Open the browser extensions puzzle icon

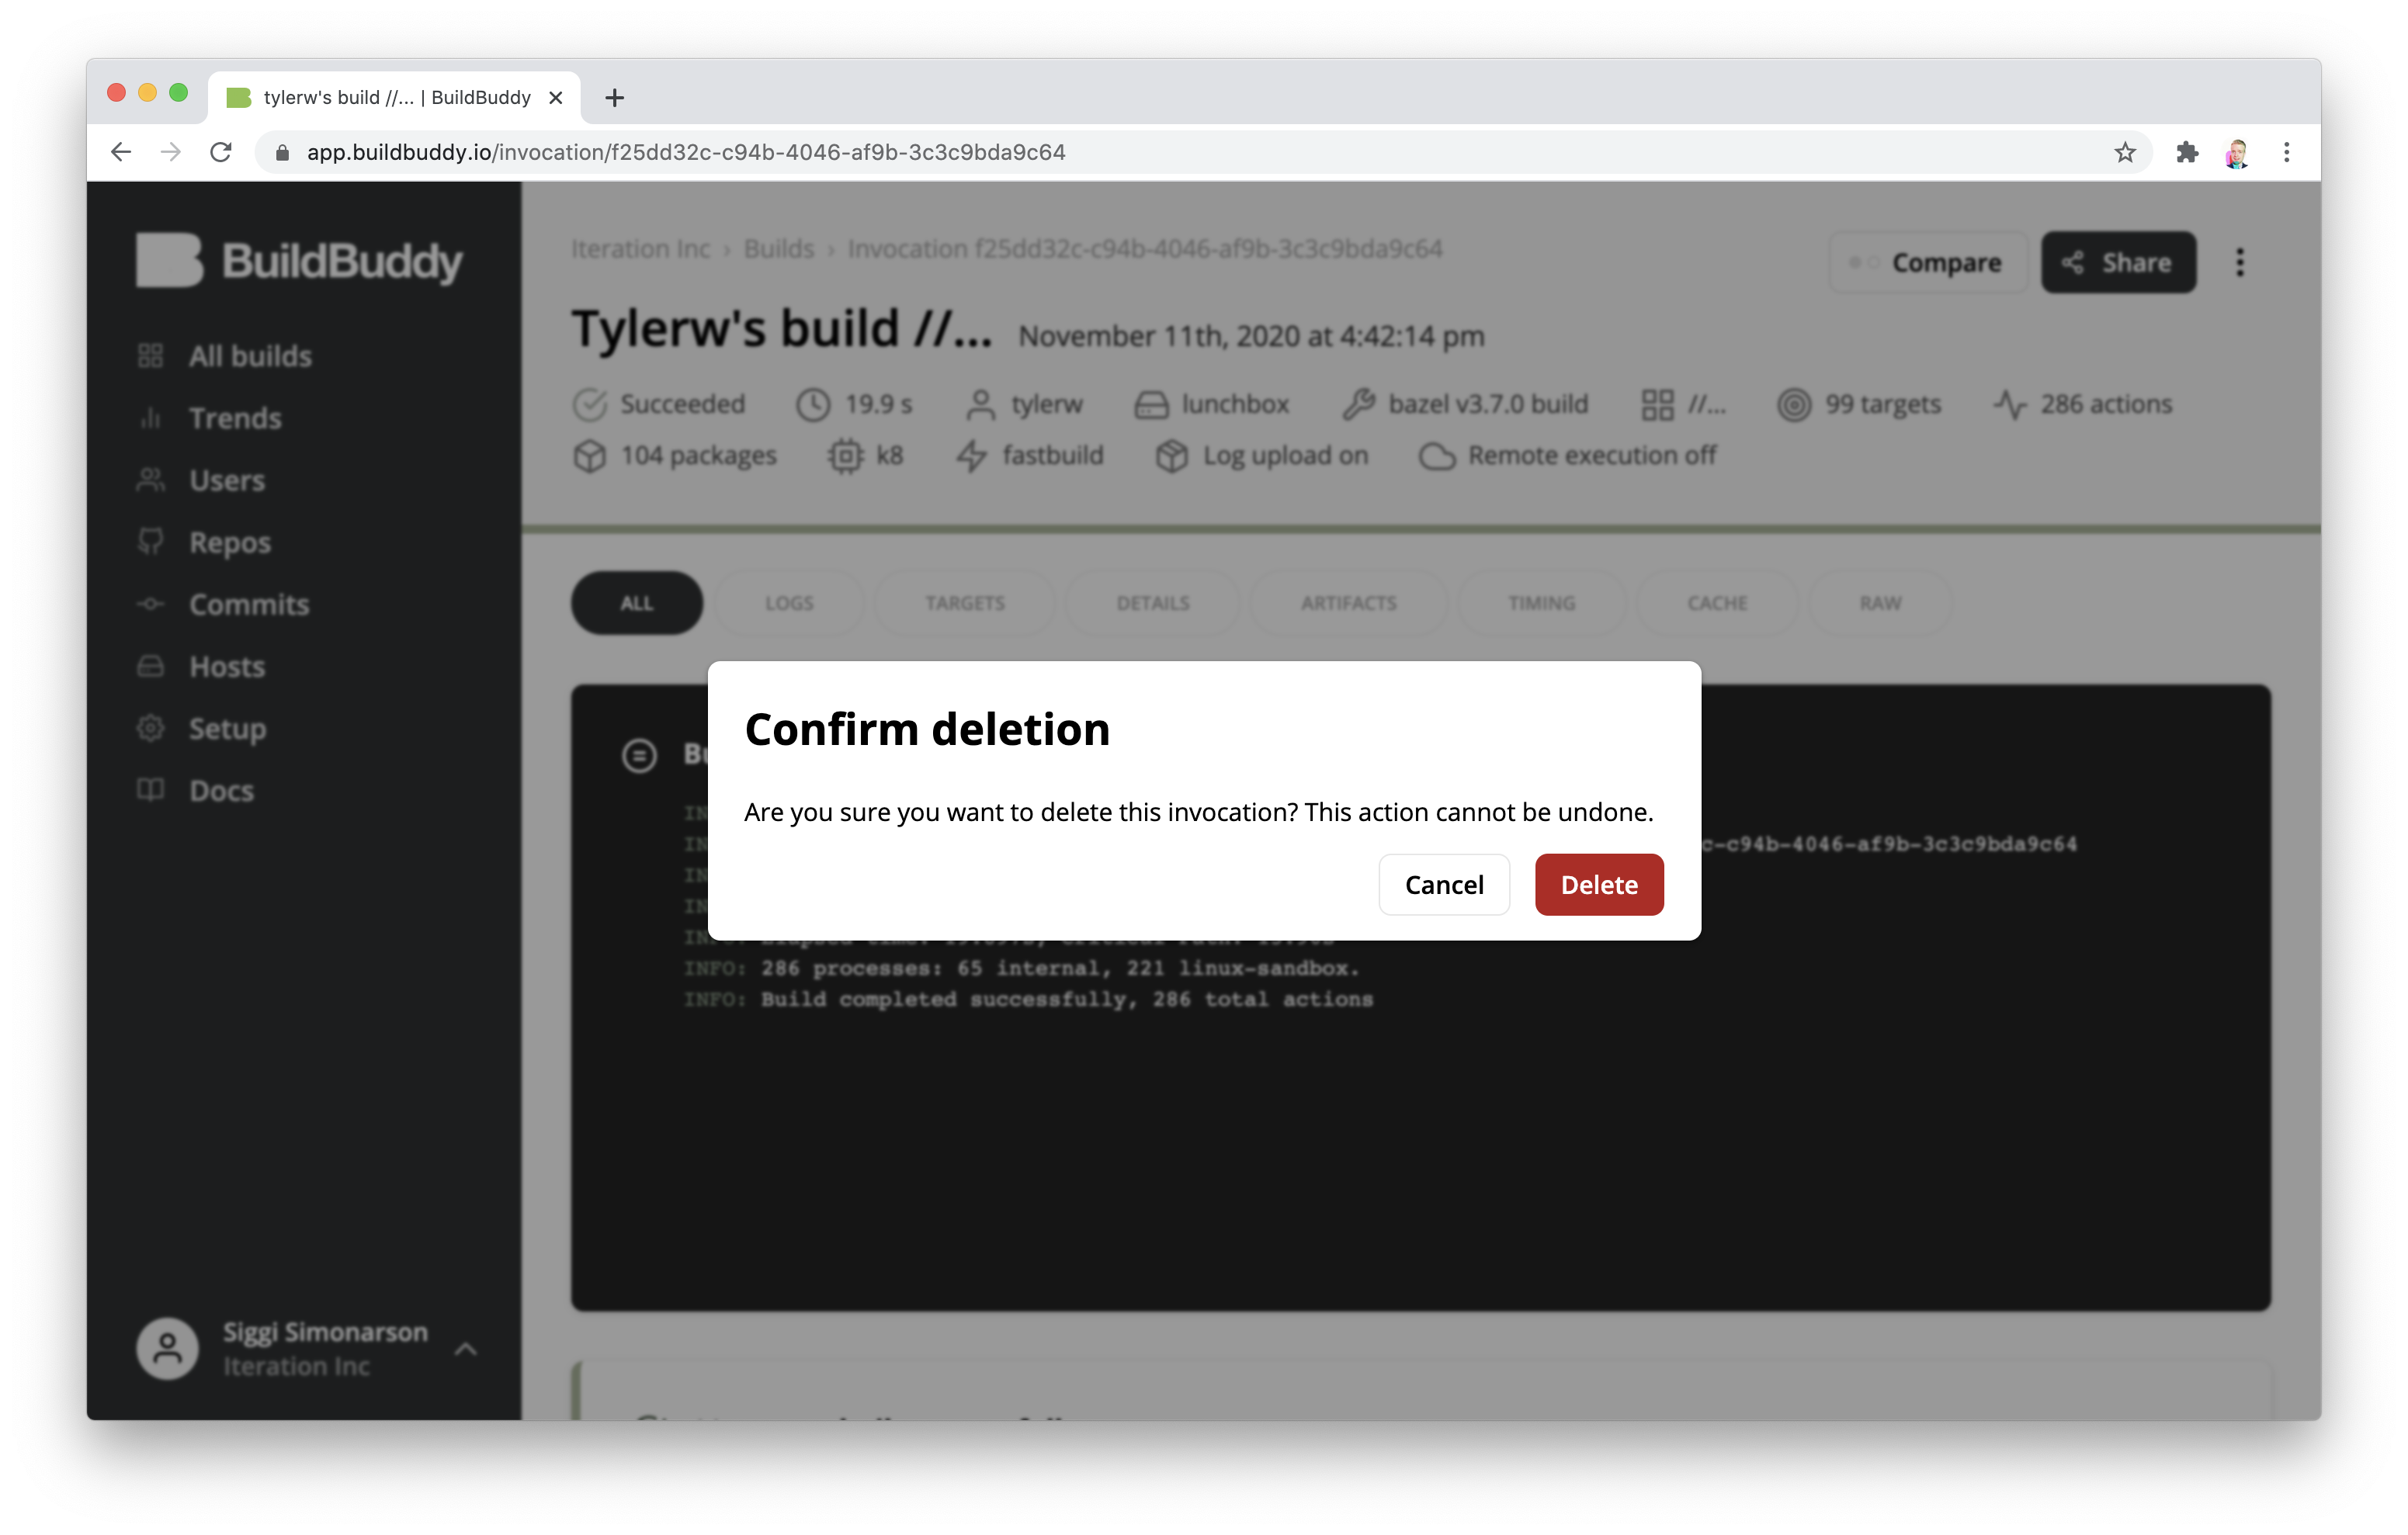(2186, 152)
